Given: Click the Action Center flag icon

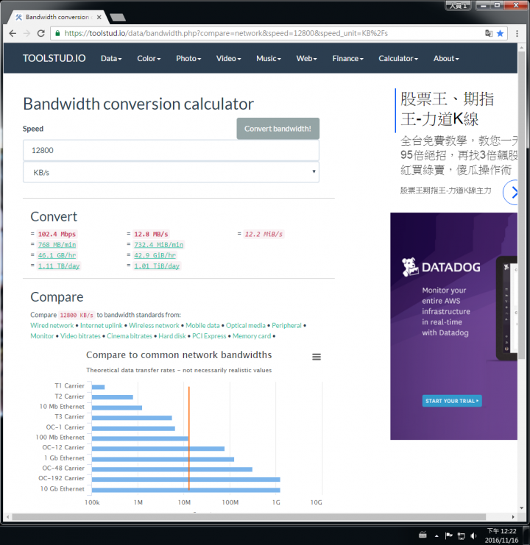Looking at the screenshot, I should coord(448,535).
